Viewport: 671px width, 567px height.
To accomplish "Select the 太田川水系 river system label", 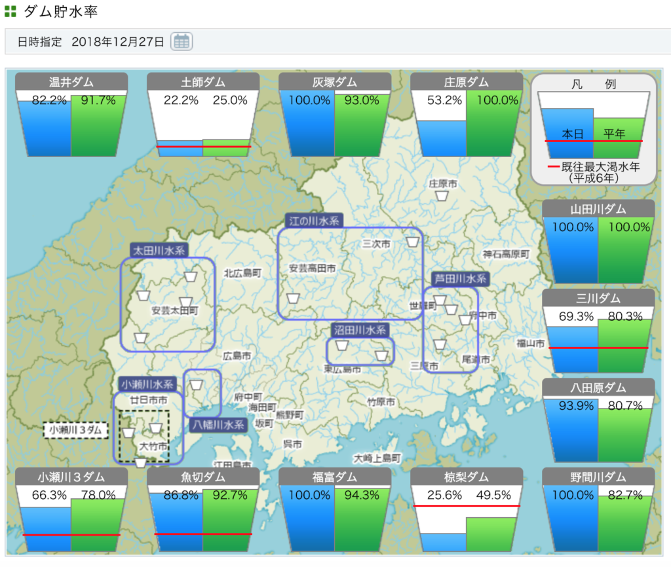I will point(159,250).
